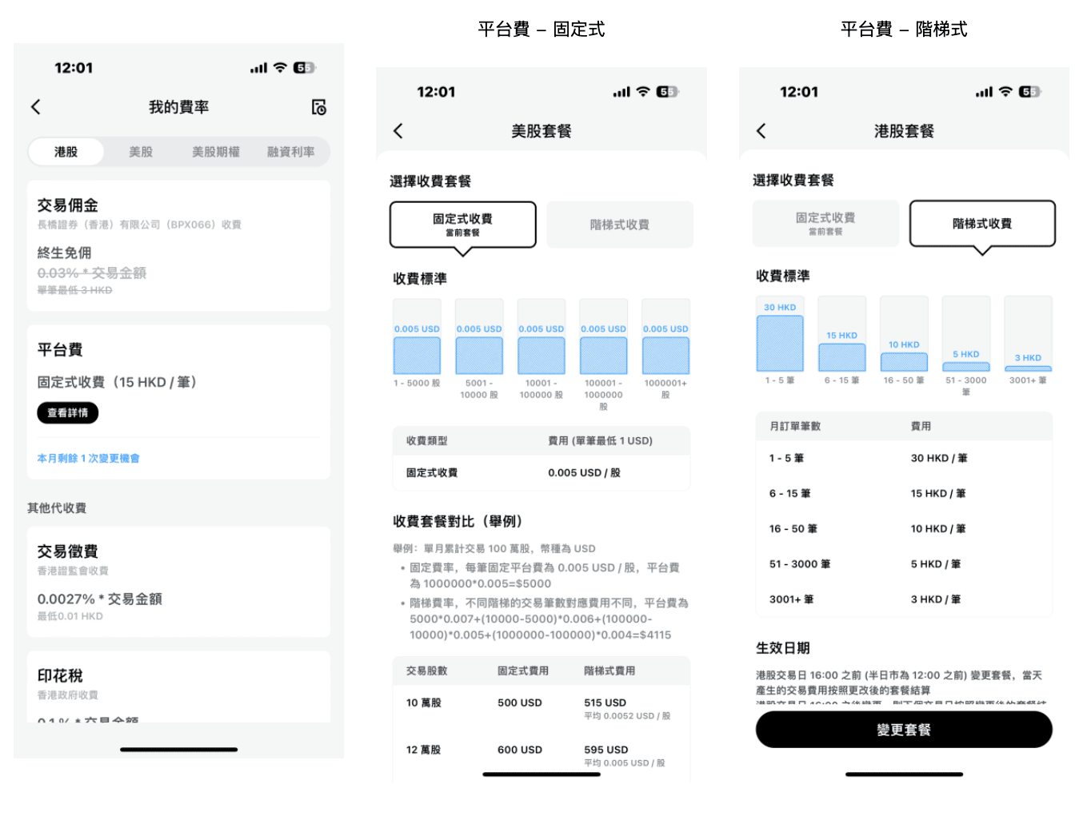Go back from 美股套餐 screen
The width and height of the screenshot is (1091, 820).
click(x=398, y=131)
